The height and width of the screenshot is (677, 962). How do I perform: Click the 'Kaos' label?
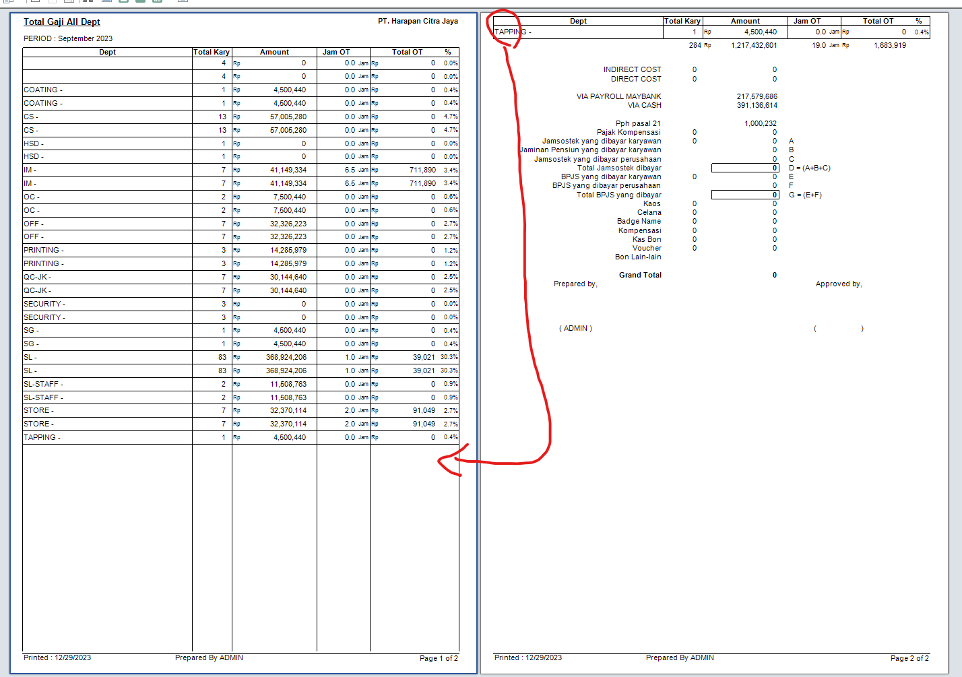click(651, 204)
